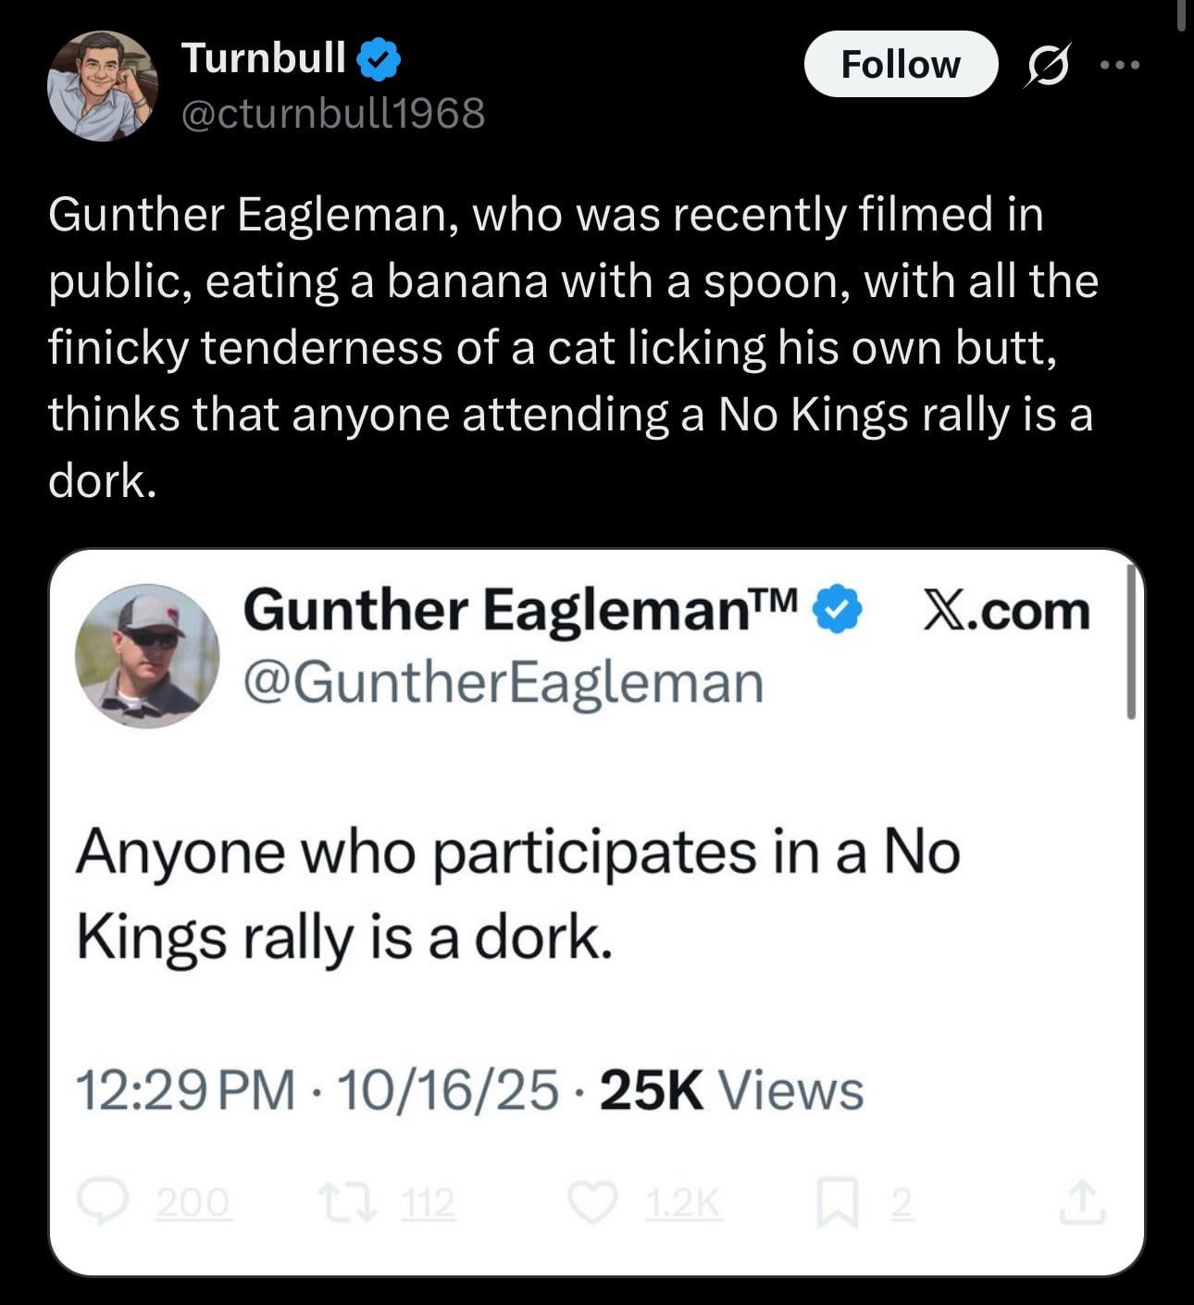Click the X.com label
This screenshot has width=1194, height=1305.
point(1007,611)
